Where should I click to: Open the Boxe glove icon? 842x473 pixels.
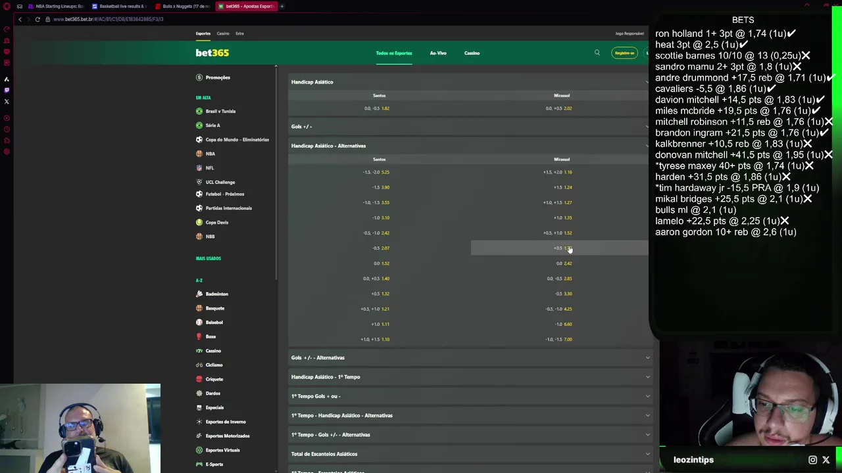(x=199, y=337)
